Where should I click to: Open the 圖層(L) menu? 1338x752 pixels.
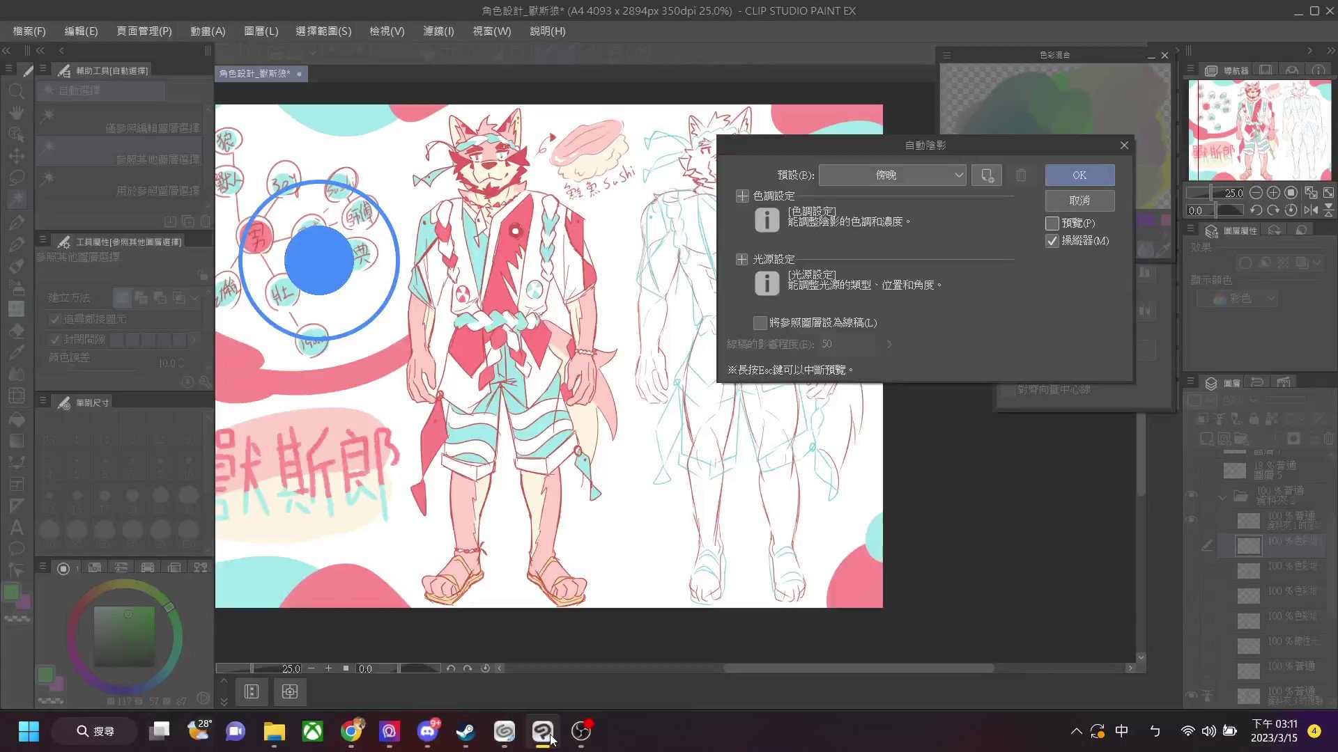point(261,31)
